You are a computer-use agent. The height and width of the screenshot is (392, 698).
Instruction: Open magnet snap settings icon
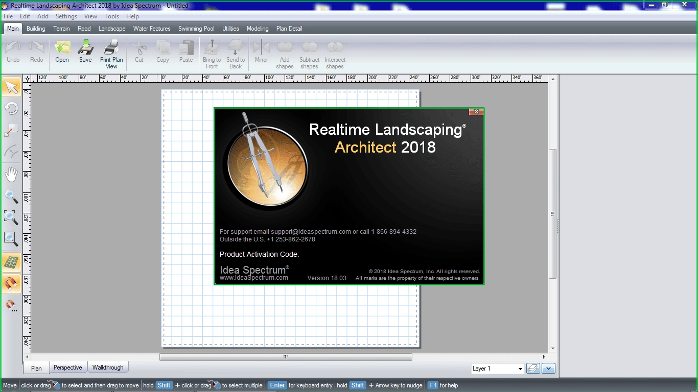click(11, 306)
